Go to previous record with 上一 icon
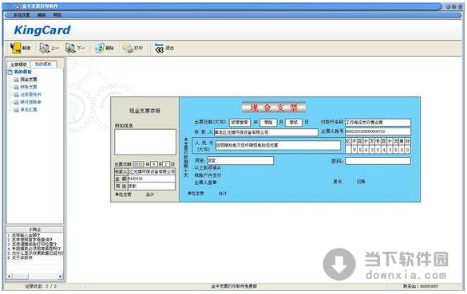 [x=45, y=48]
